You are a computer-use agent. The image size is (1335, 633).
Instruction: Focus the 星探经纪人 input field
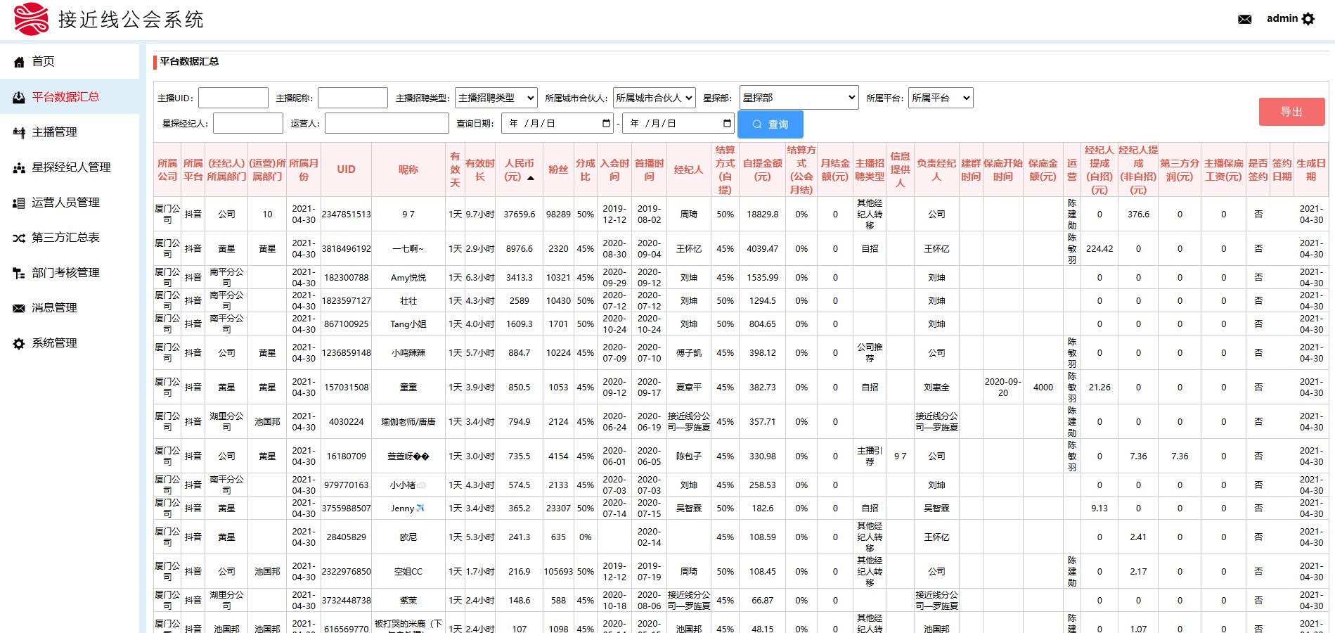248,123
